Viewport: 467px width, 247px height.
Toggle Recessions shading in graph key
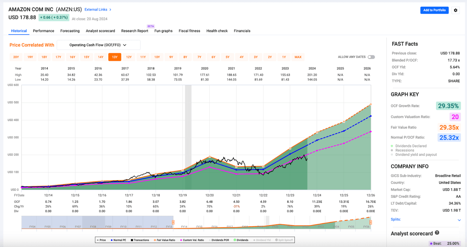pyautogui.click(x=405, y=150)
